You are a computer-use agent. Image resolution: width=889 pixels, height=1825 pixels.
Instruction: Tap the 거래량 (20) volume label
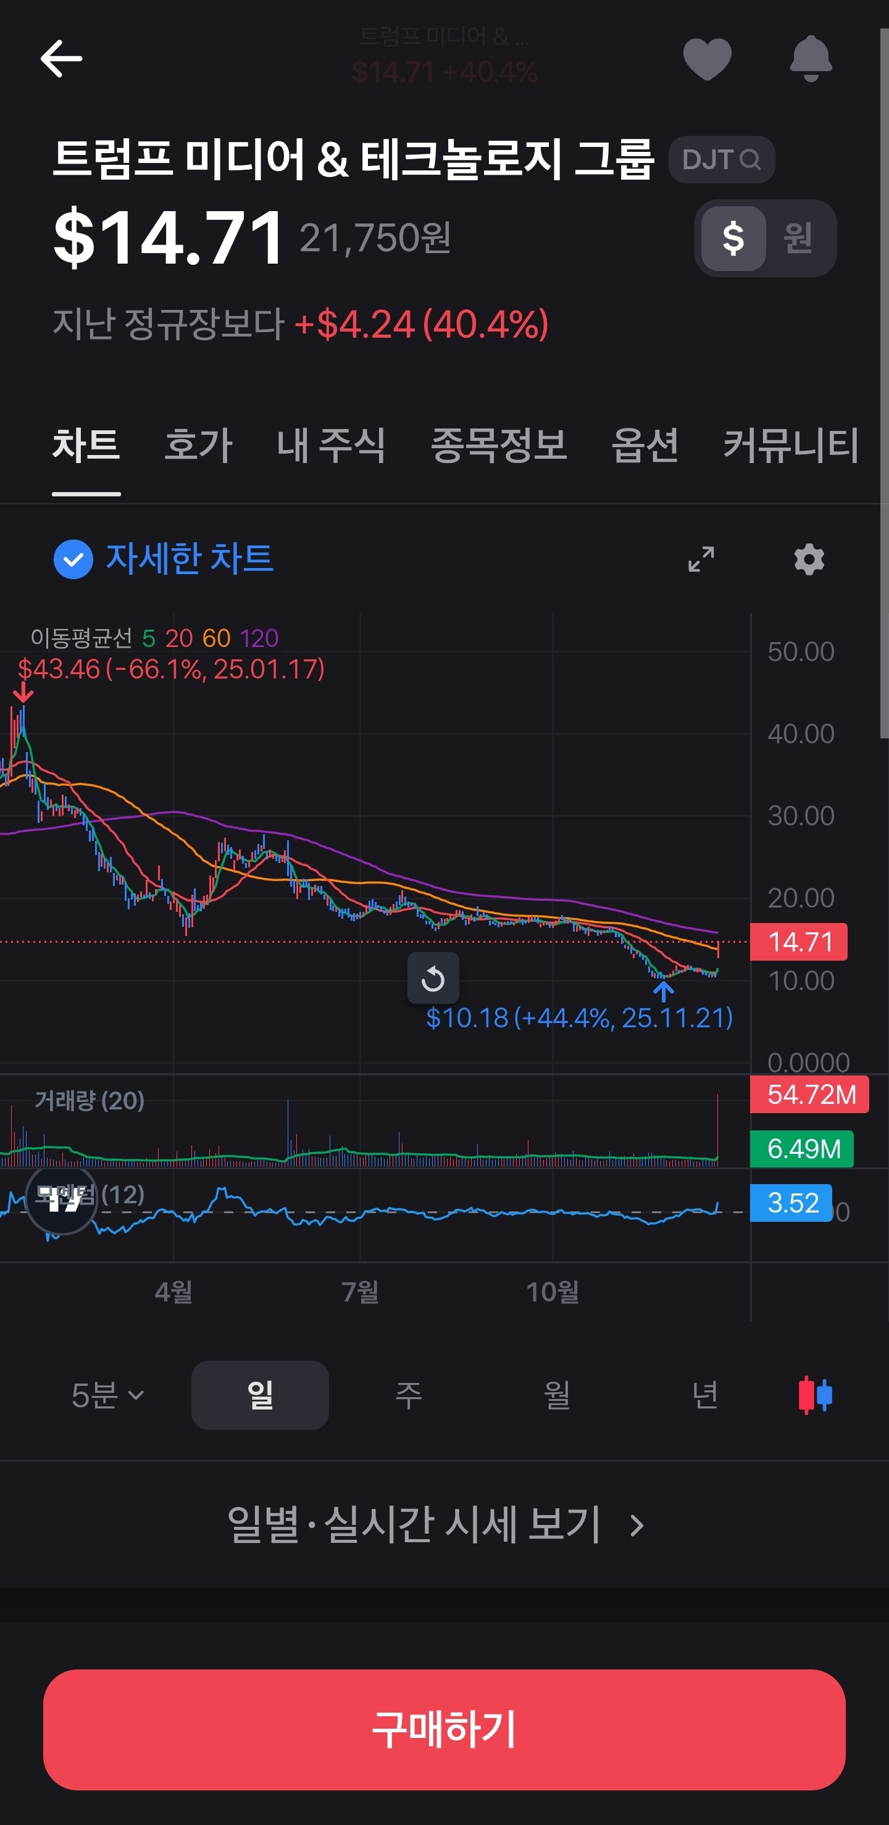coord(90,1100)
